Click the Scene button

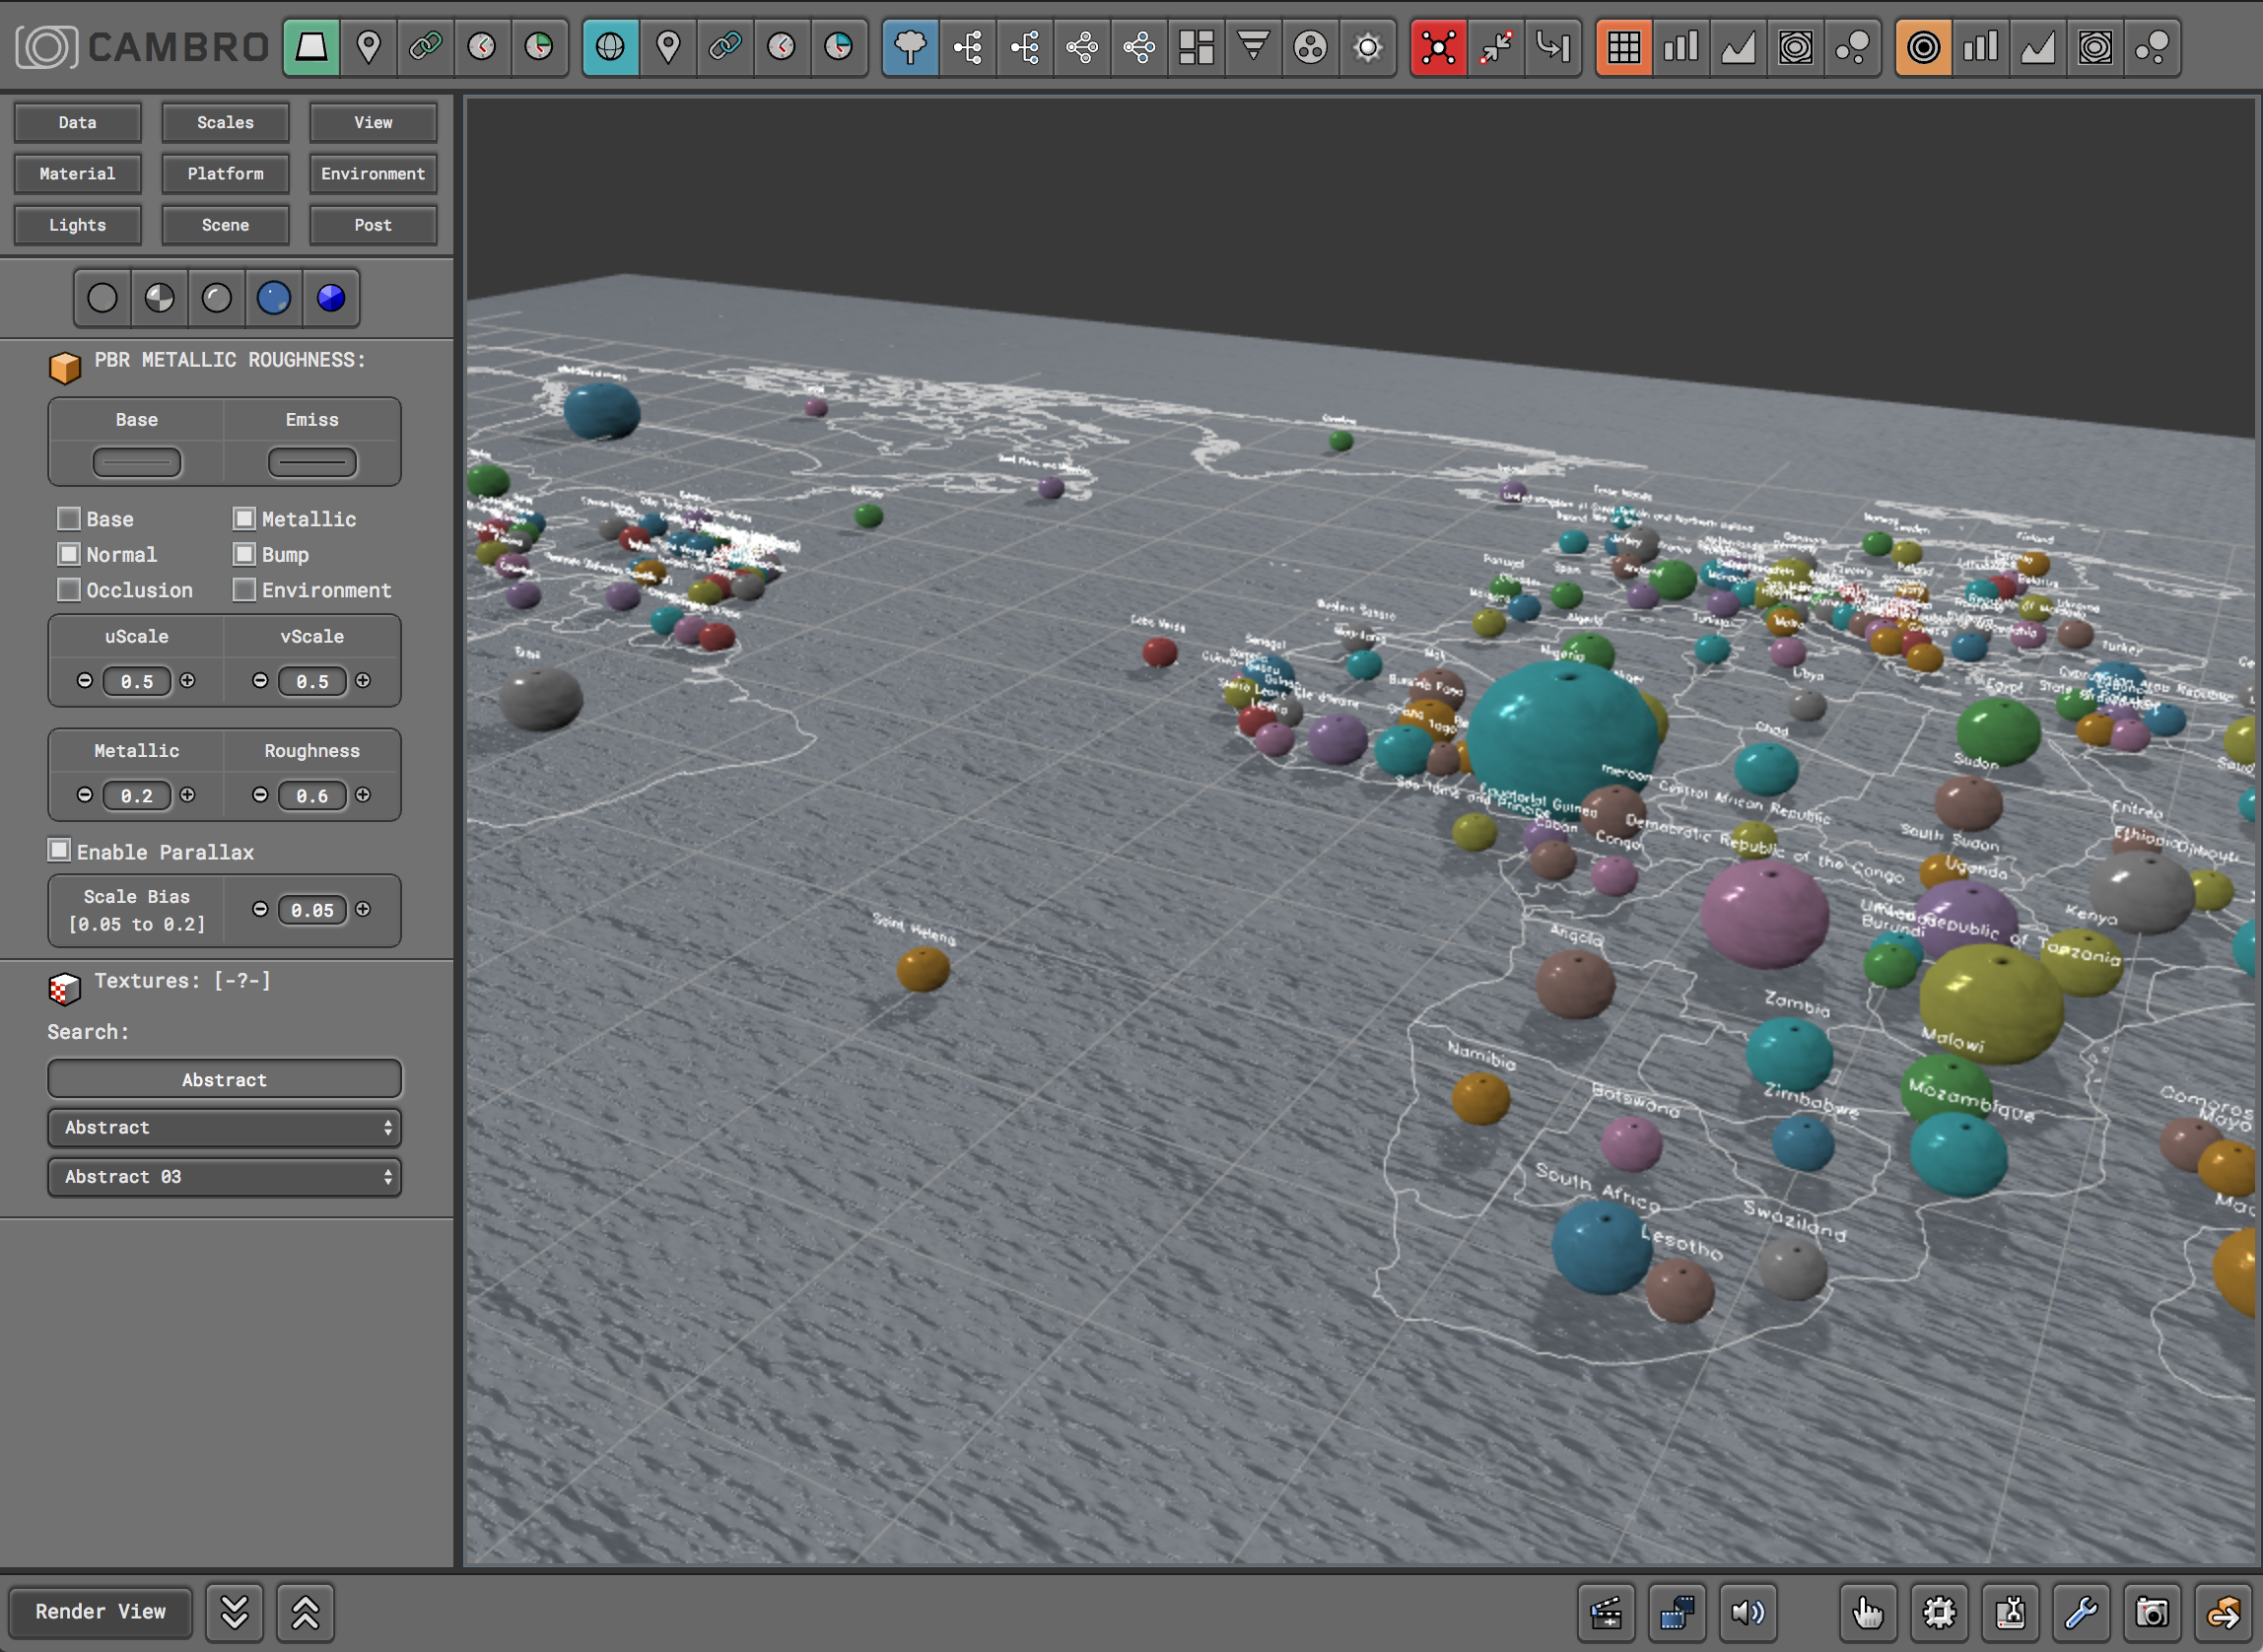point(225,225)
